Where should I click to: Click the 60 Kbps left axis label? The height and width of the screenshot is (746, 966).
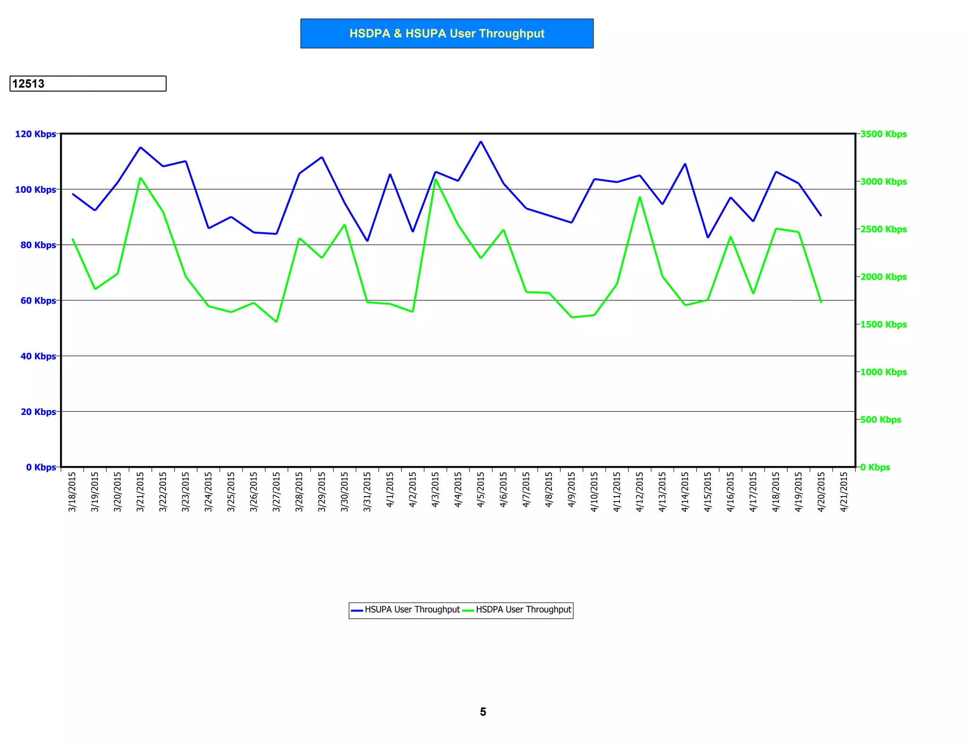tap(38, 300)
